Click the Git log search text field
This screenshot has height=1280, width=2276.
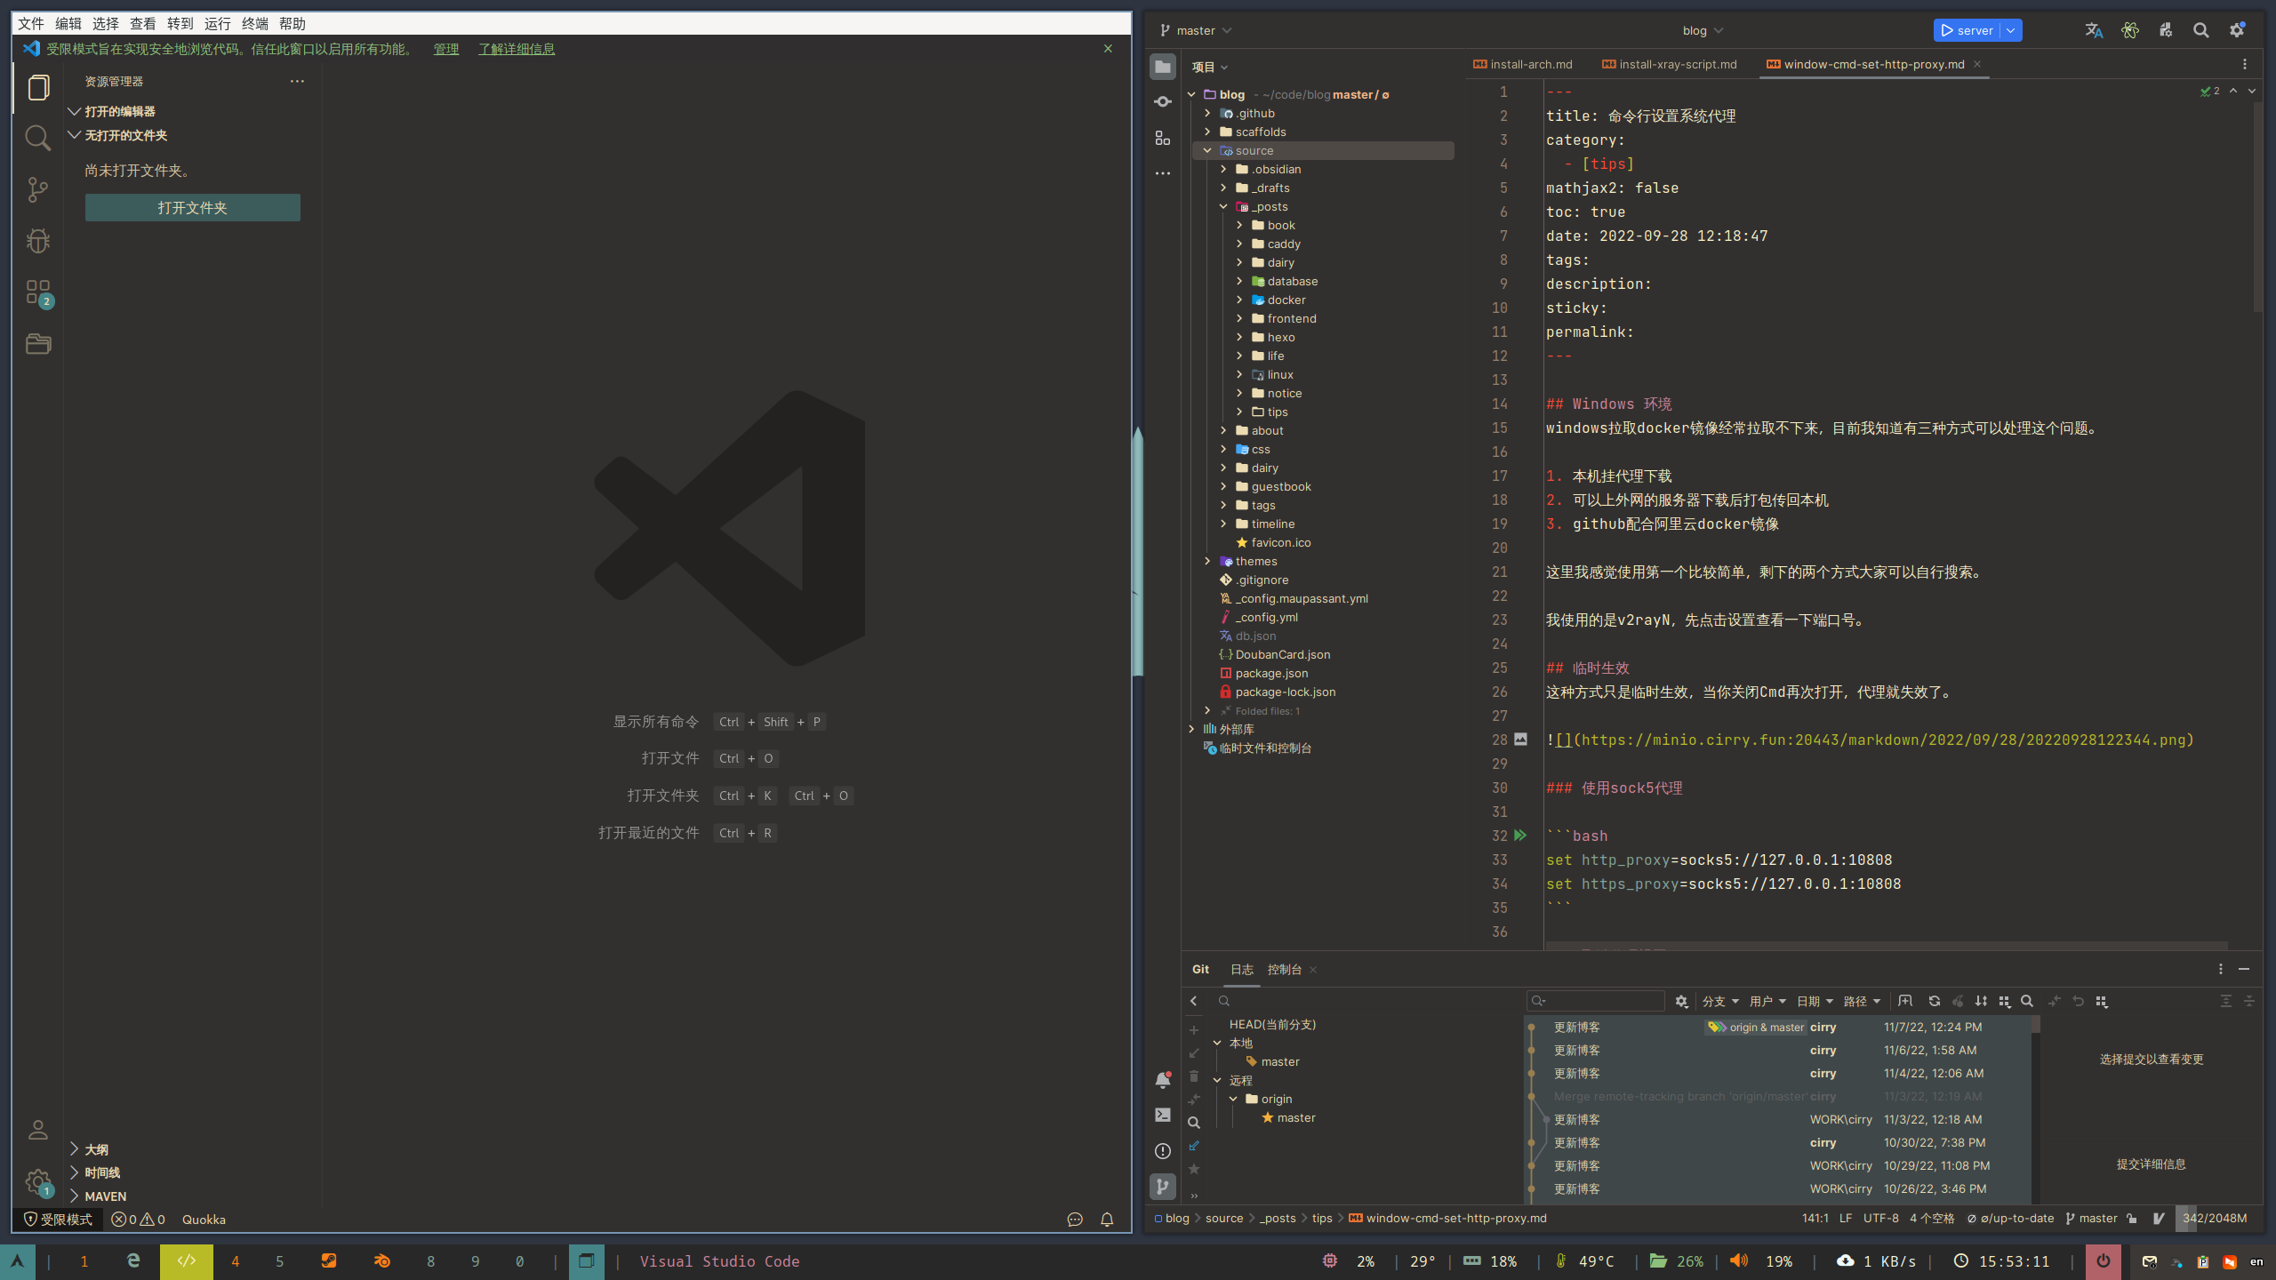(x=1600, y=1001)
